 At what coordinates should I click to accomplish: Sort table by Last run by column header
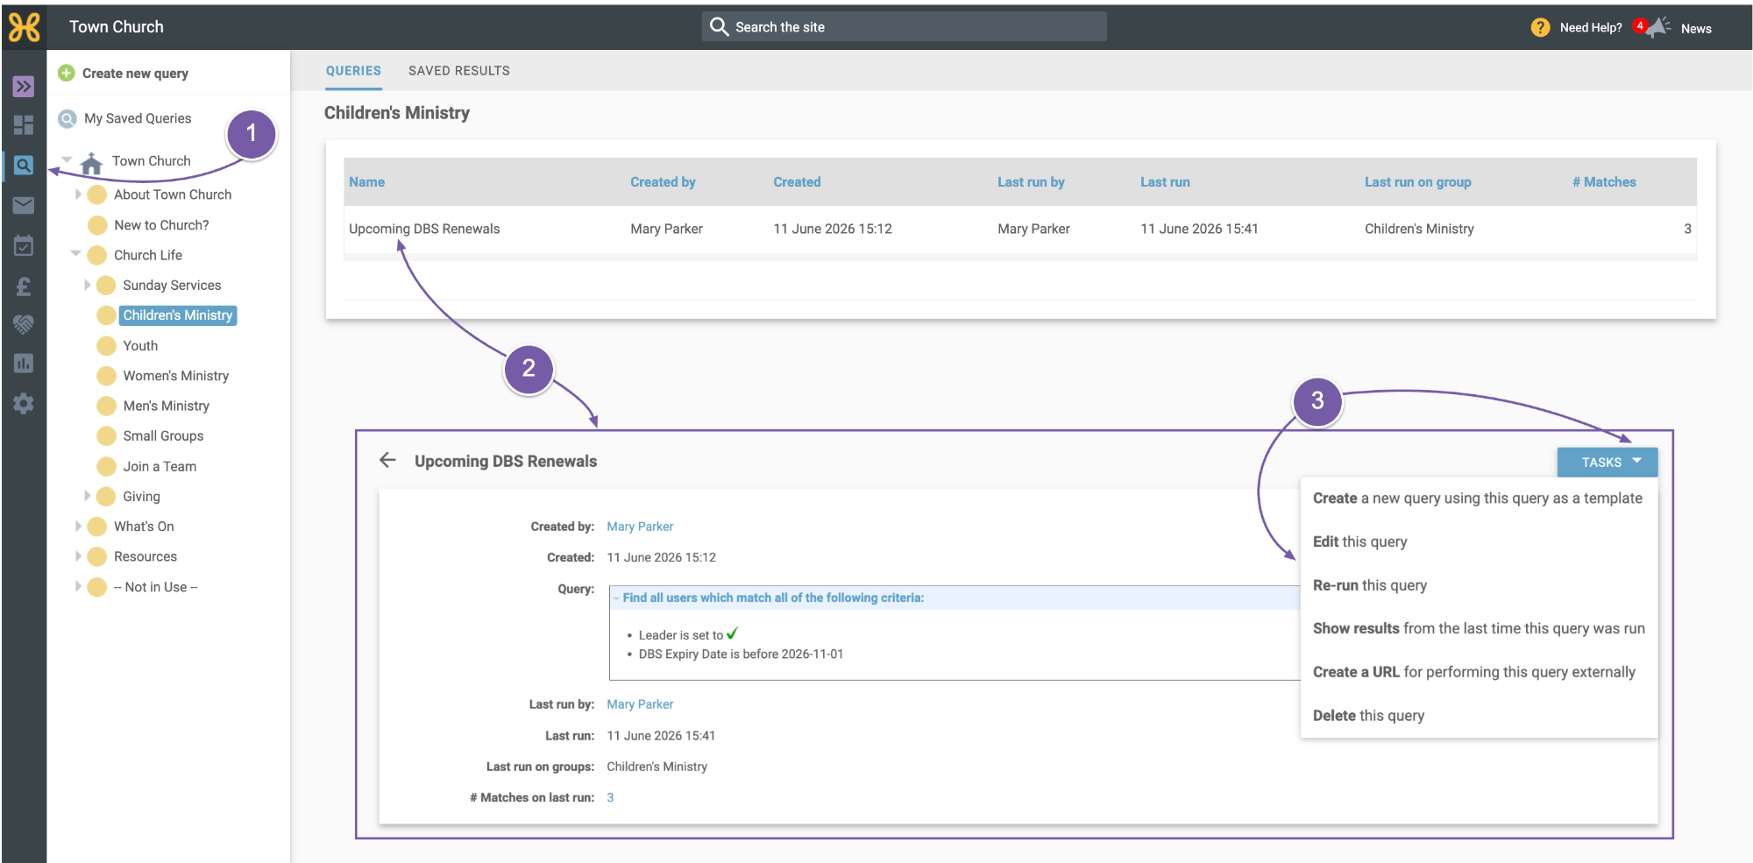(x=1031, y=182)
